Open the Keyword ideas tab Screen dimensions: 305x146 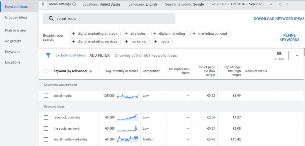click(19, 7)
